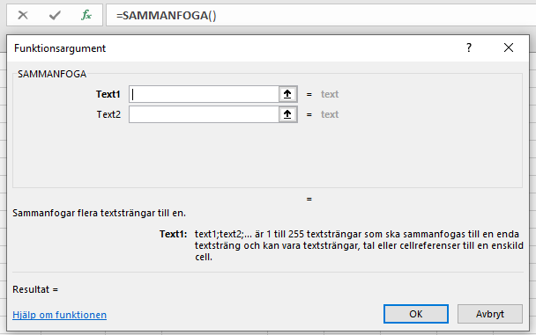Dismiss dialog with Avbryt button
Image resolution: width=536 pixels, height=335 pixels.
490,314
